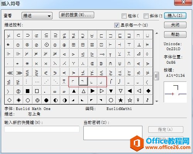
Task: Select the double subset ⋐ symbol
Action: (x=93, y=63)
